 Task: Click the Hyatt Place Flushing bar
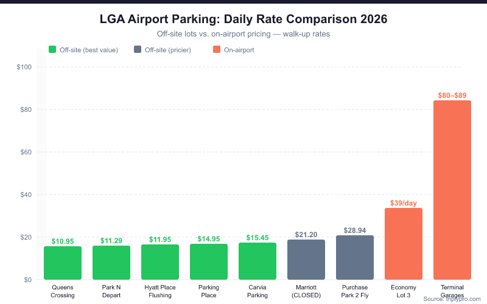tap(160, 262)
